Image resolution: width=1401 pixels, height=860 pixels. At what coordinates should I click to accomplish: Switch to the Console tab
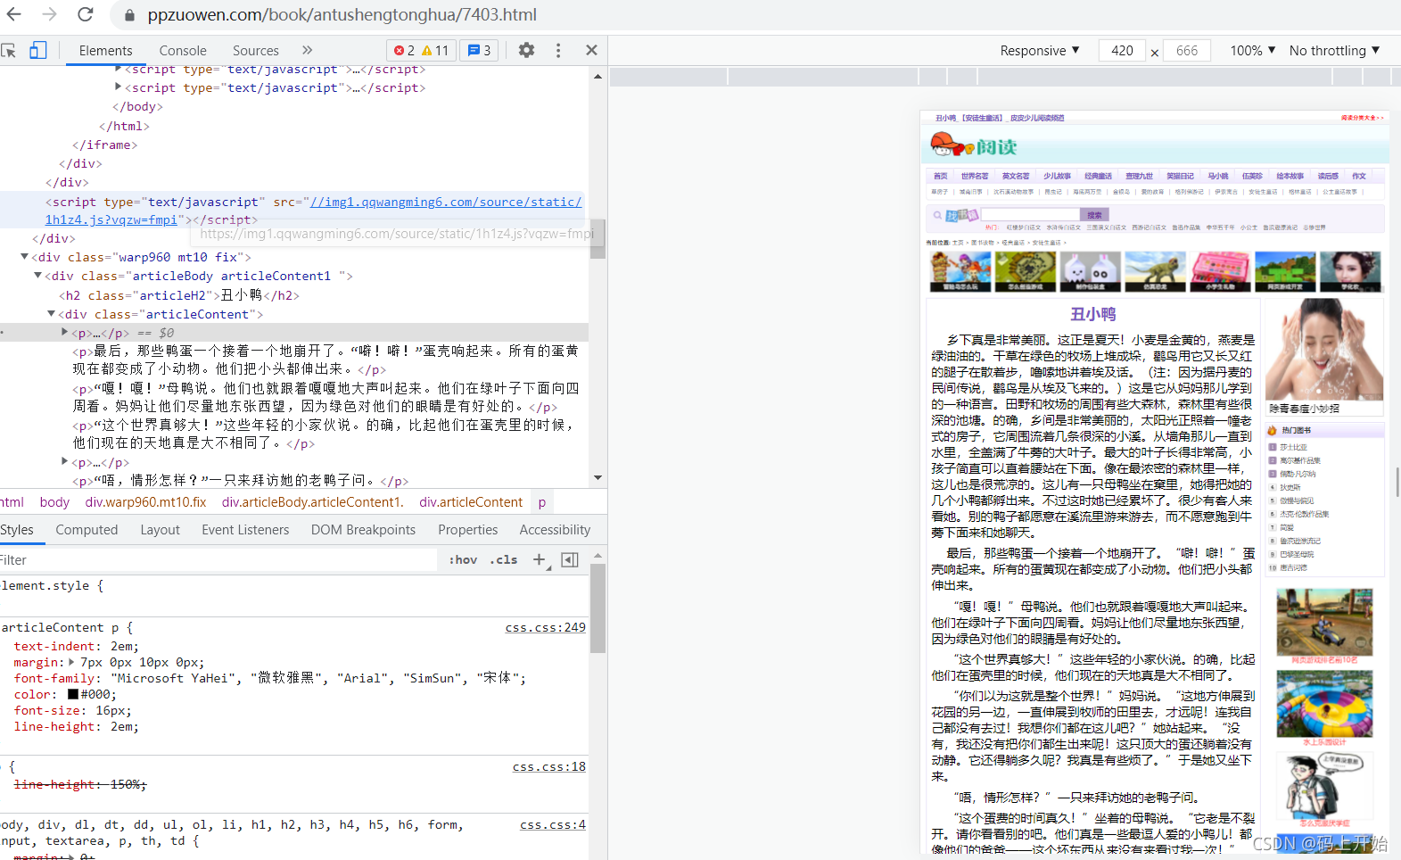pyautogui.click(x=183, y=51)
